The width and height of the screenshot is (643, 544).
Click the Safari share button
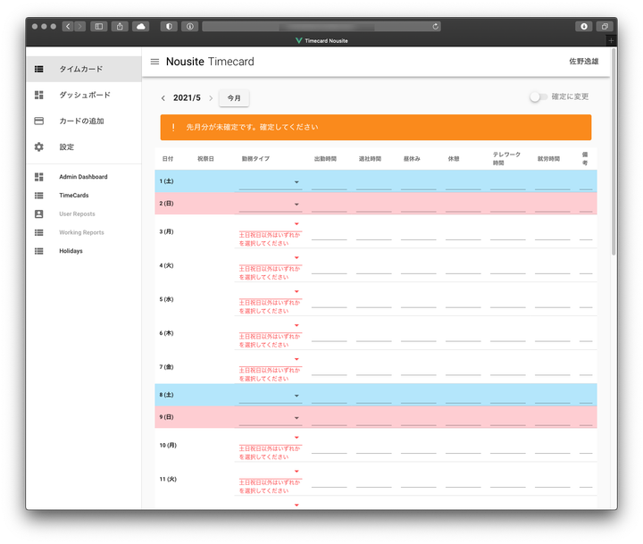coord(120,26)
